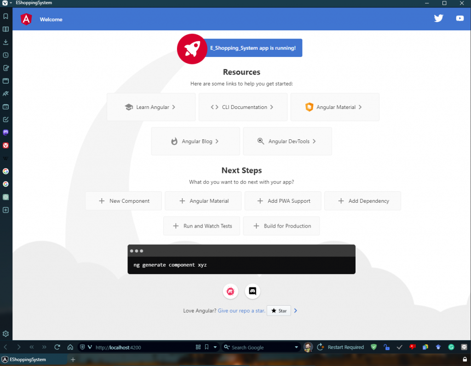Follow the Angular DevTools chevron

tap(314, 142)
